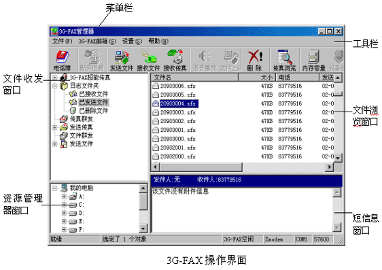Click resource tree scroll down arrow
The width and height of the screenshot is (382, 270).
click(x=143, y=229)
